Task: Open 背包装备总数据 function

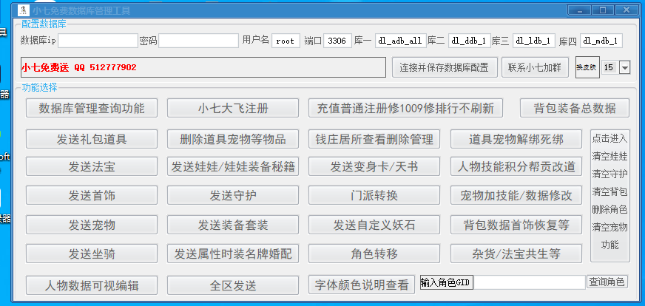Action: point(575,109)
